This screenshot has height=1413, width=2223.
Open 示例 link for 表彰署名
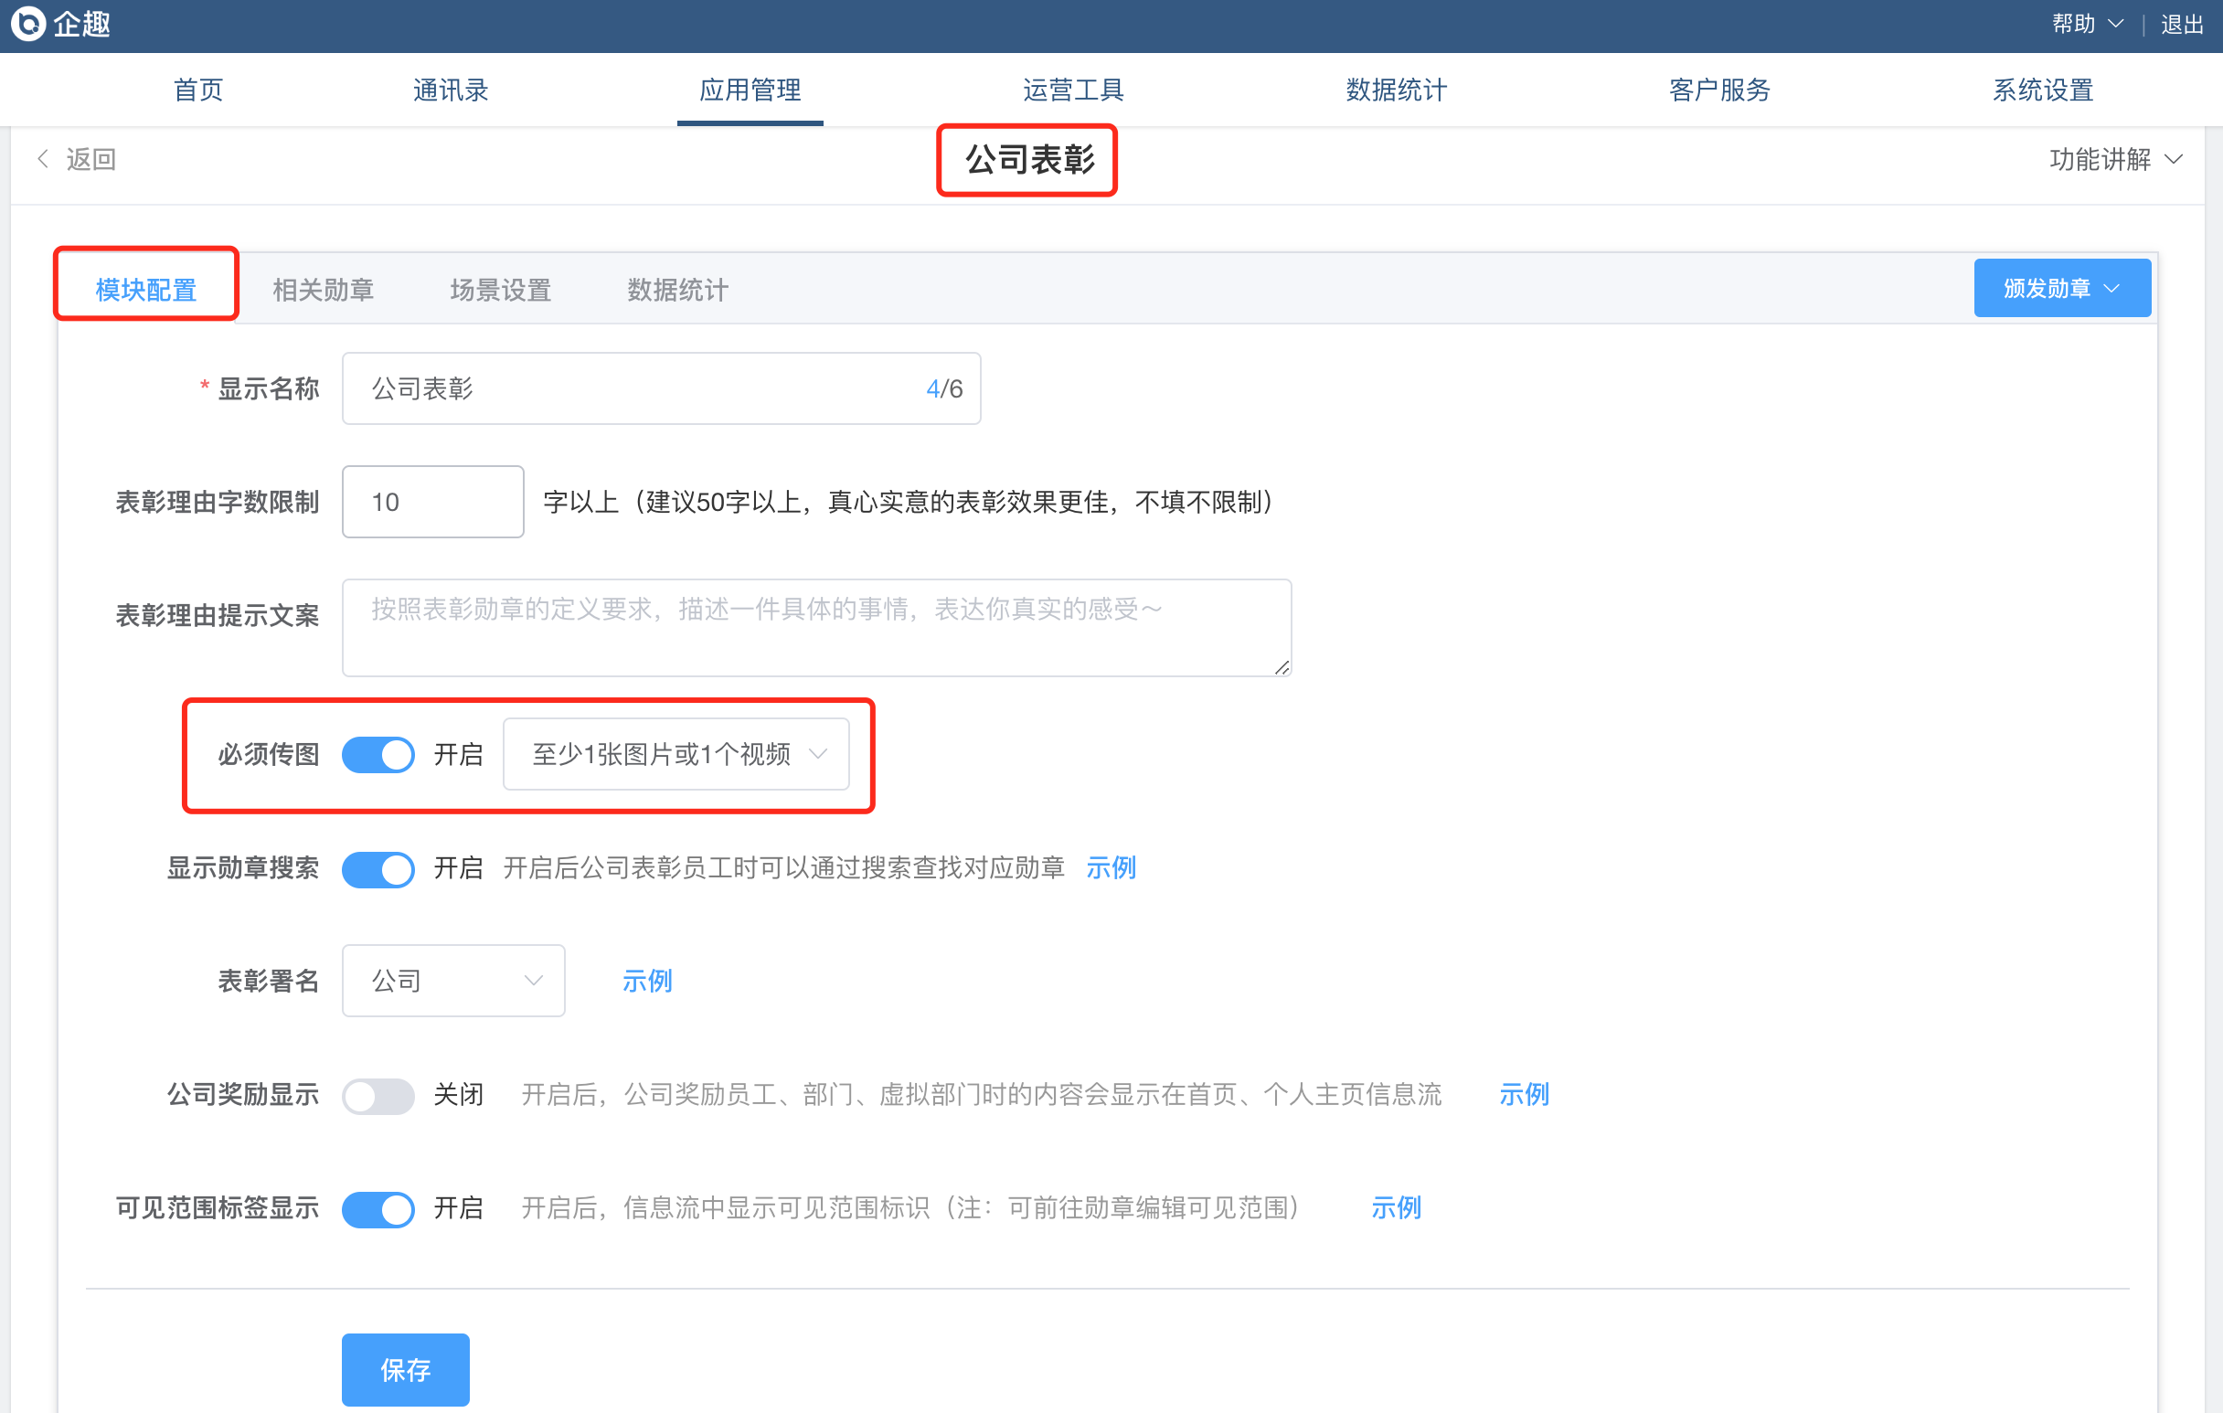(646, 980)
